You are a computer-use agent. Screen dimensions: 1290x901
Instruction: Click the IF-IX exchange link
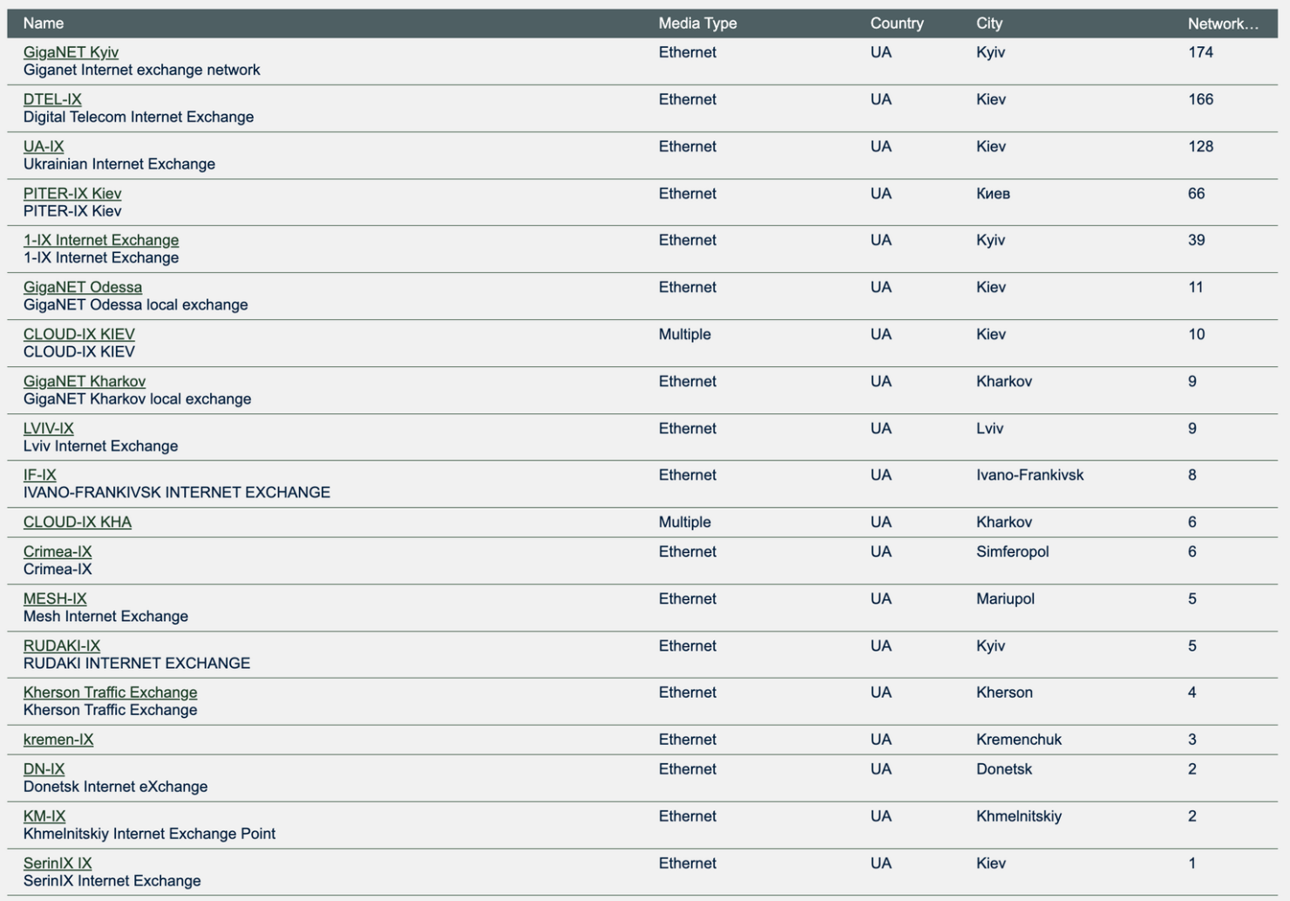click(x=40, y=475)
